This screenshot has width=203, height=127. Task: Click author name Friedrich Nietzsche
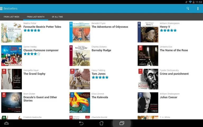coord(32,117)
